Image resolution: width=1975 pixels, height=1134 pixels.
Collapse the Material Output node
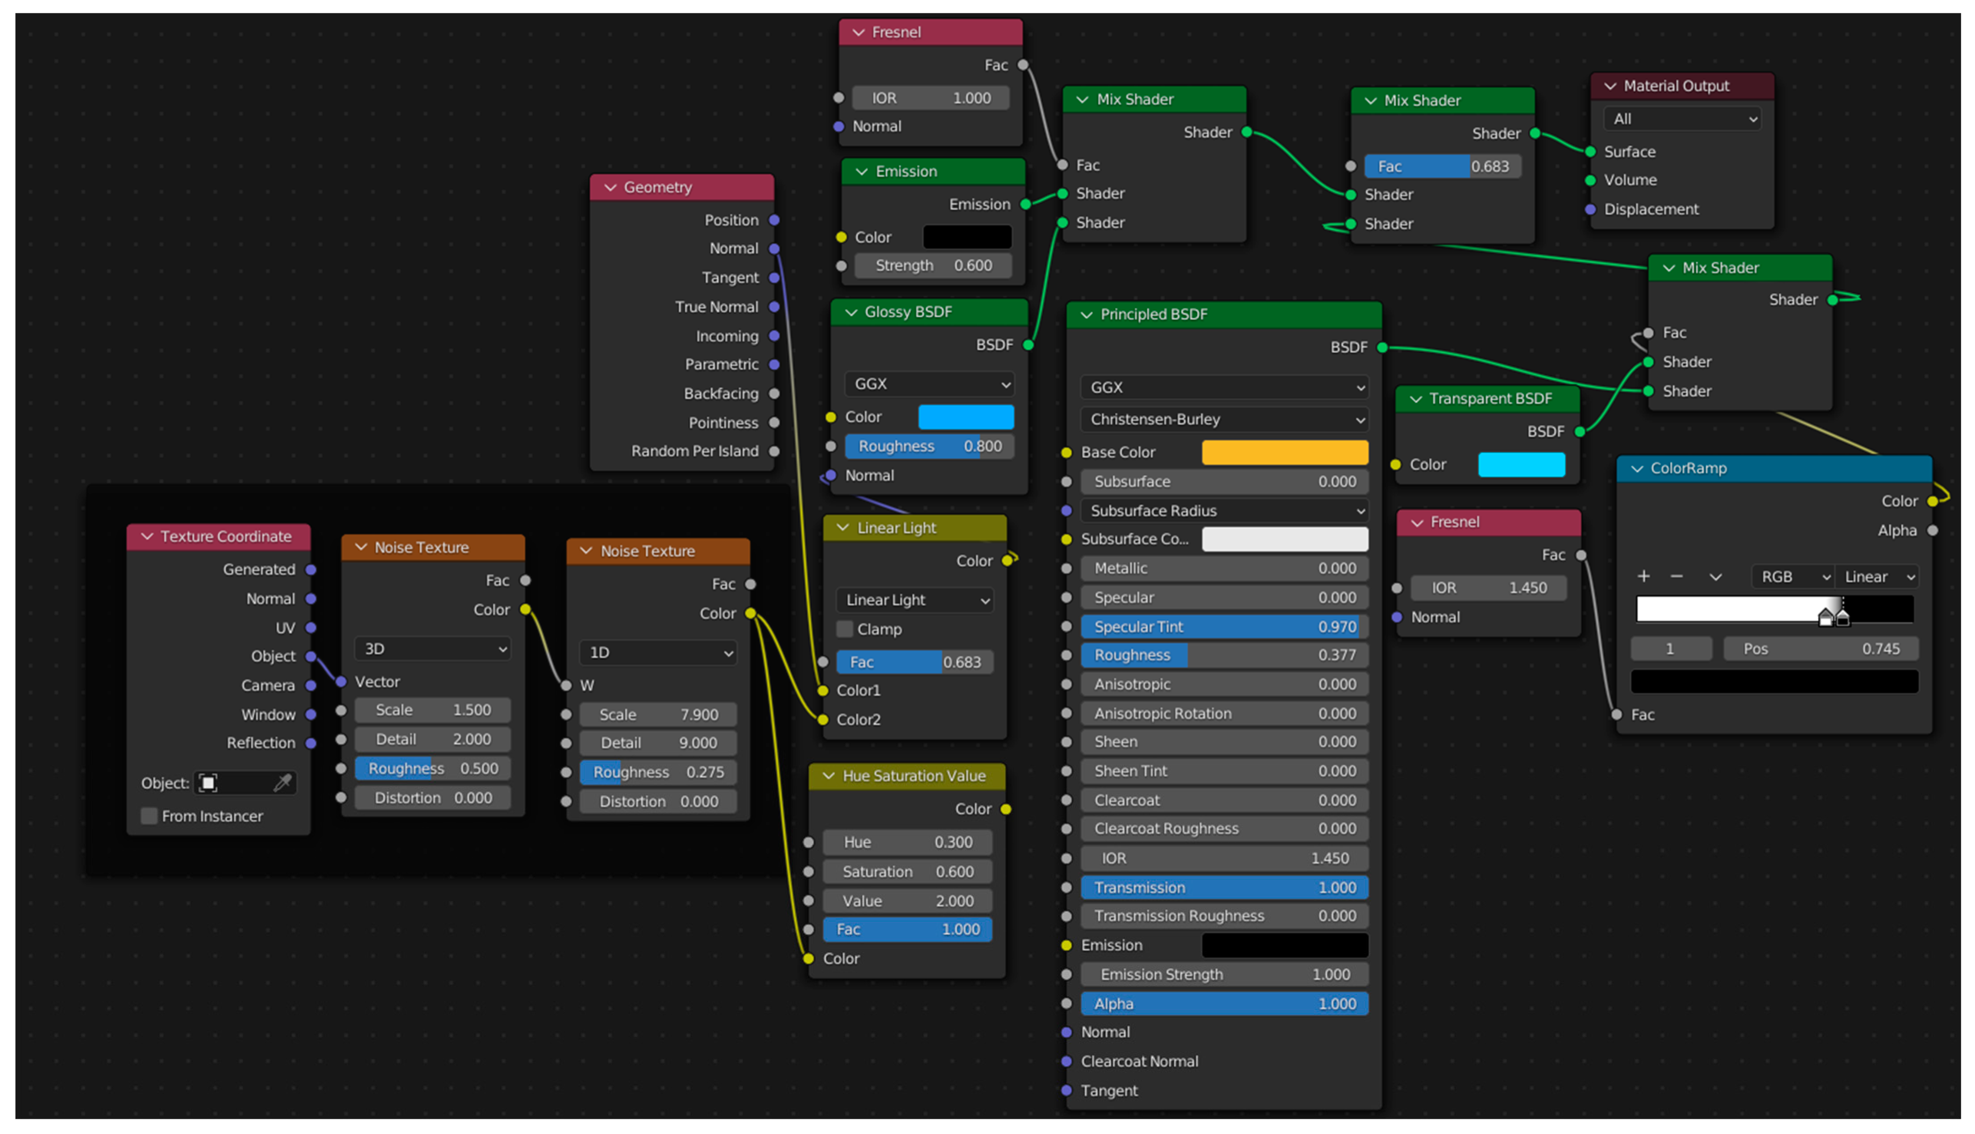click(1610, 87)
